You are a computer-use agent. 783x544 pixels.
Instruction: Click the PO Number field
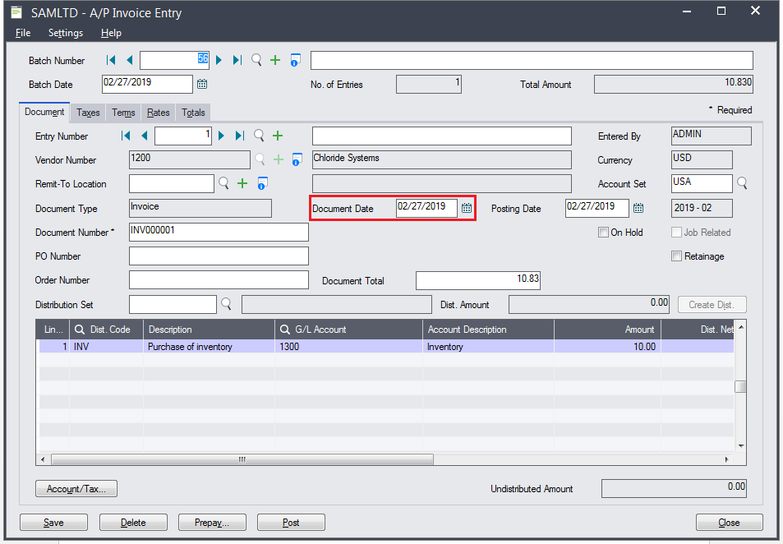[x=219, y=256]
